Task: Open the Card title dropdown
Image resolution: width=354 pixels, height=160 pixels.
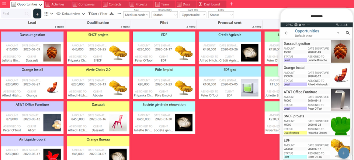Action: click(x=193, y=15)
